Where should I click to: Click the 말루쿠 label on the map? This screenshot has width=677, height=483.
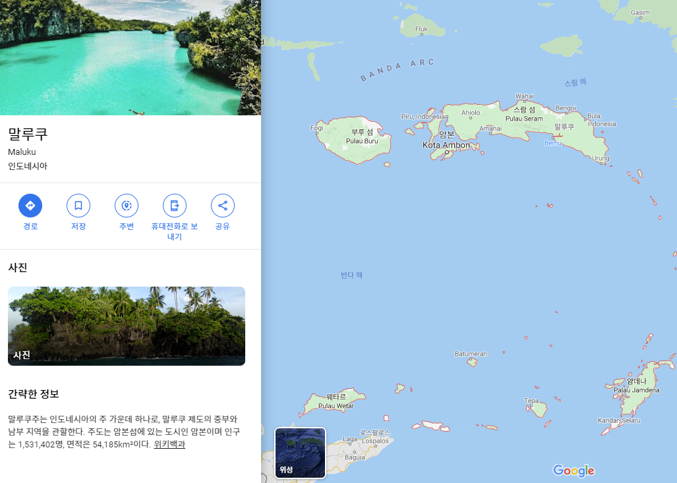click(564, 127)
